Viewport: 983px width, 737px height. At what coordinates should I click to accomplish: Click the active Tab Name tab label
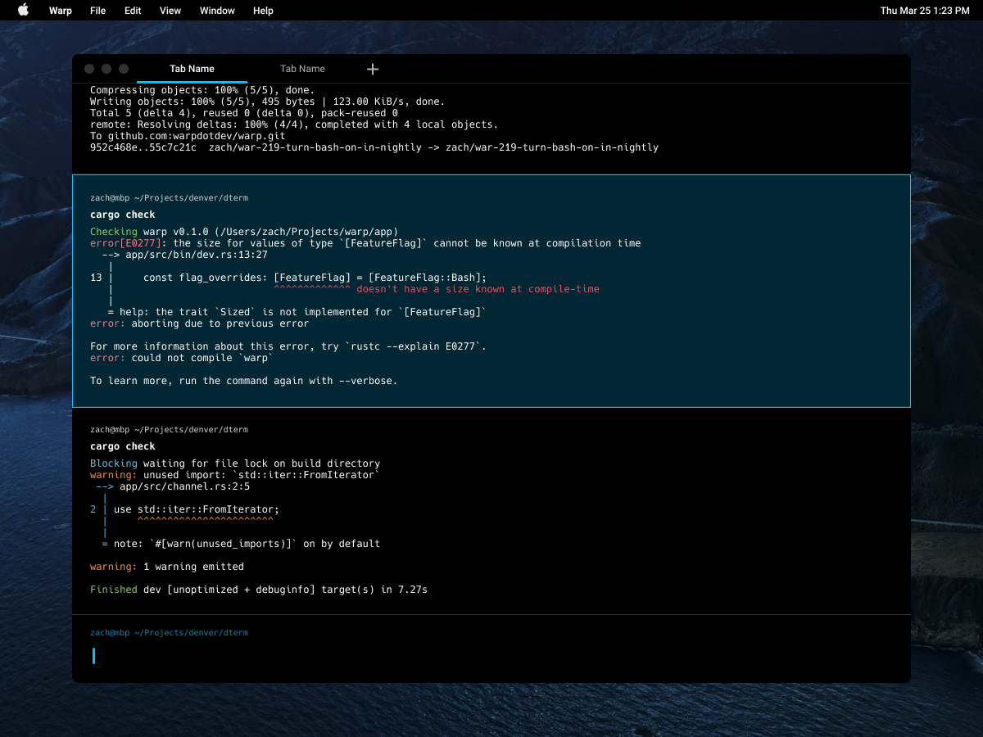[x=191, y=69]
